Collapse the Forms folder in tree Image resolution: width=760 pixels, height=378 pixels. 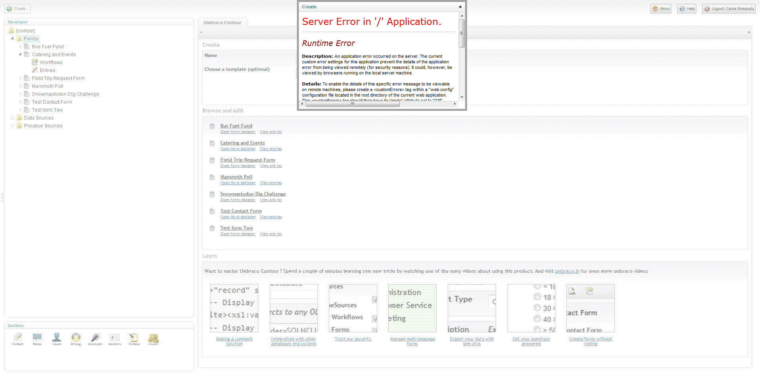coord(12,39)
